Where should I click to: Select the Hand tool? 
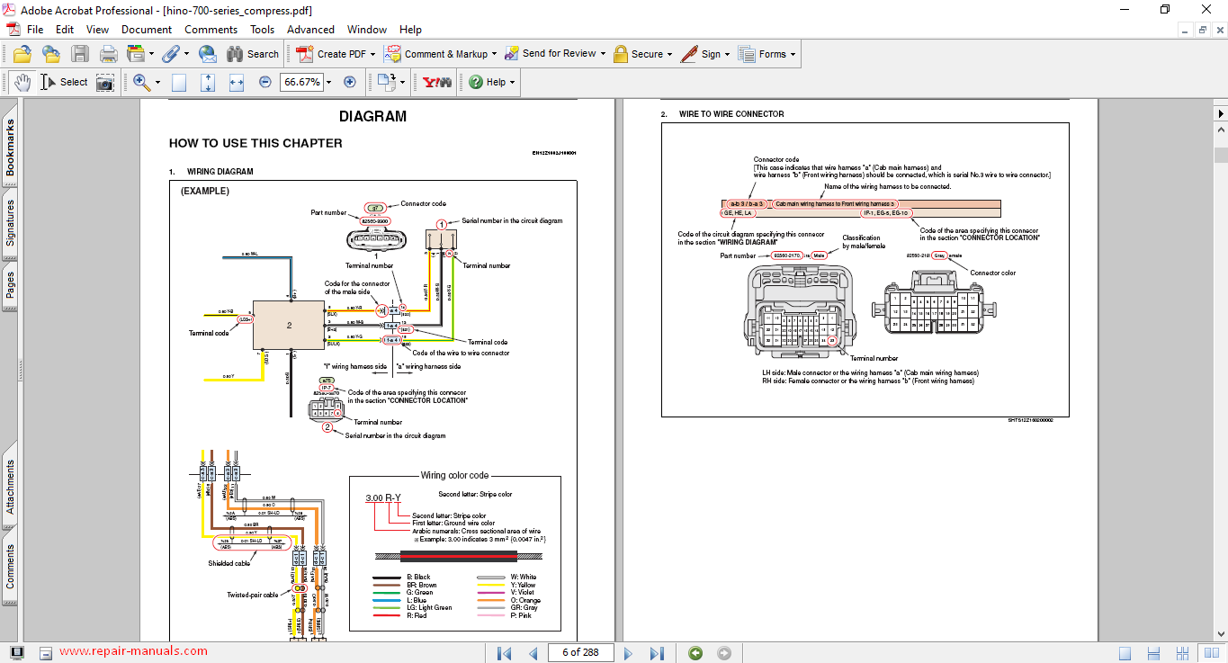pos(22,82)
